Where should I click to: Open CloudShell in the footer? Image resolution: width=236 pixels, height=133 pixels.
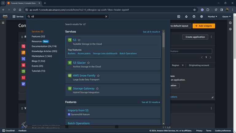click(x=9, y=131)
